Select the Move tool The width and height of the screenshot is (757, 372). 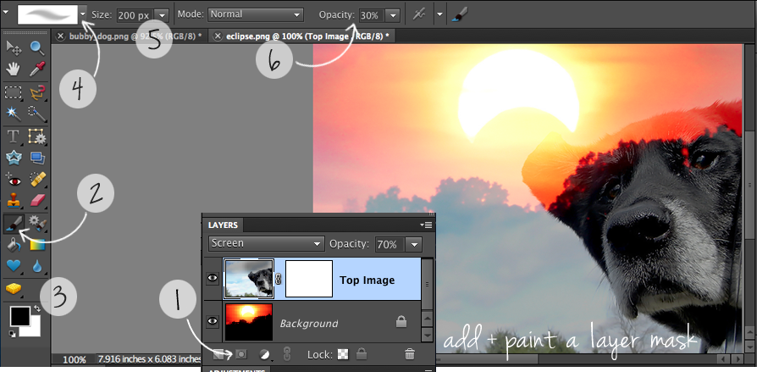pos(13,48)
